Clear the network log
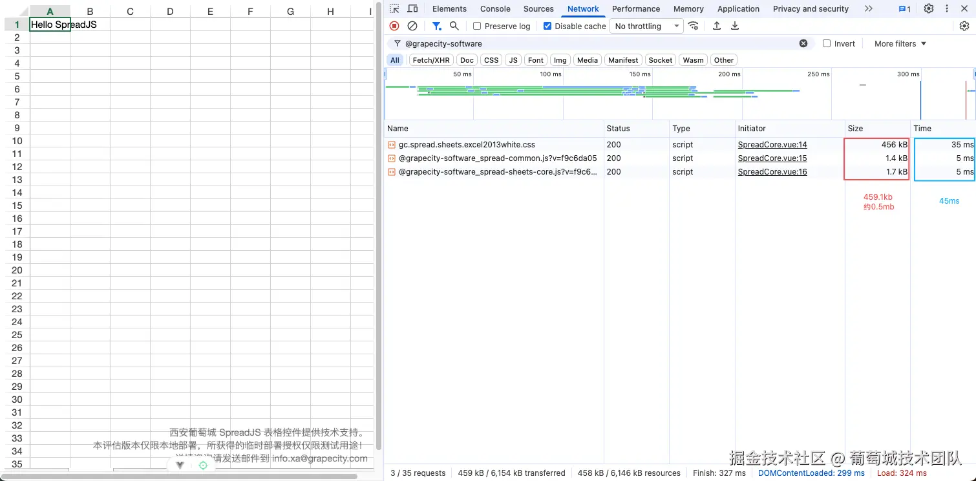 coord(412,26)
